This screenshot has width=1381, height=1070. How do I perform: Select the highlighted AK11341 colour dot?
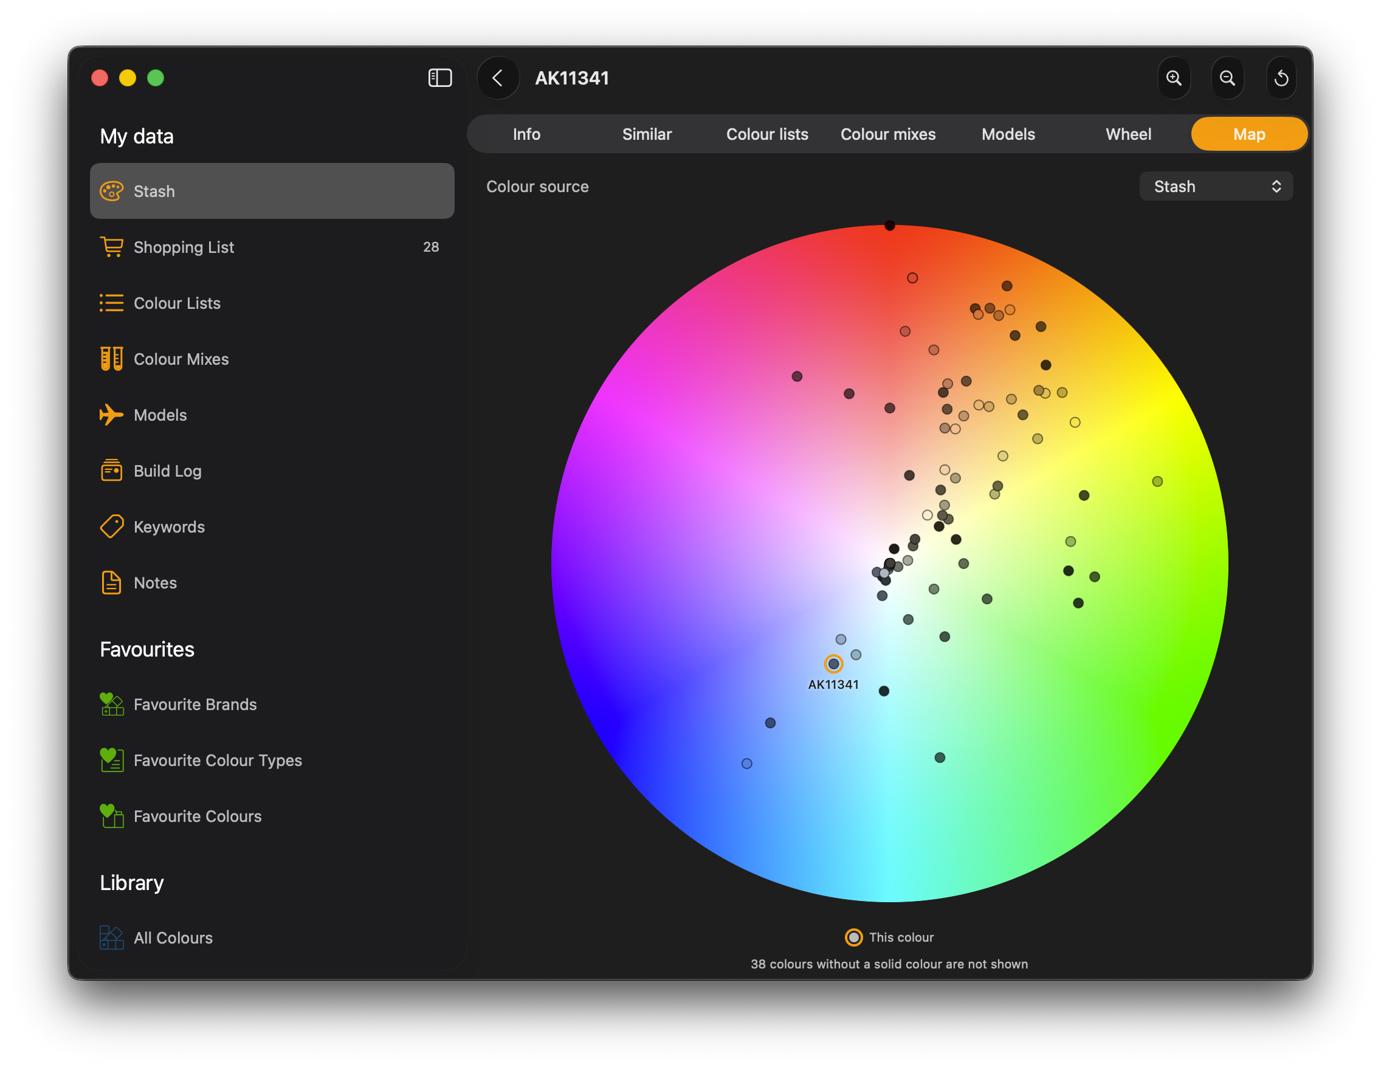tap(833, 663)
